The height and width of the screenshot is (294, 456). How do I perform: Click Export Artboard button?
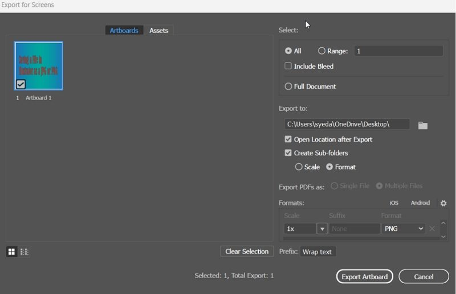[365, 276]
